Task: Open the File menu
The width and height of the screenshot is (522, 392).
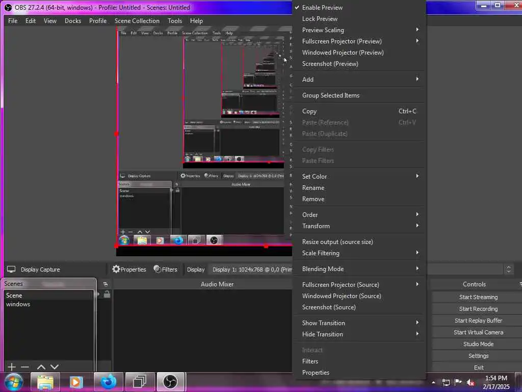Action: point(13,20)
